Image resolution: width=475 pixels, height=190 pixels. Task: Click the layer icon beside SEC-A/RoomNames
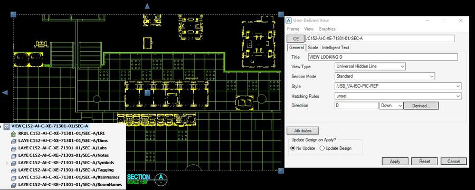tap(13, 185)
